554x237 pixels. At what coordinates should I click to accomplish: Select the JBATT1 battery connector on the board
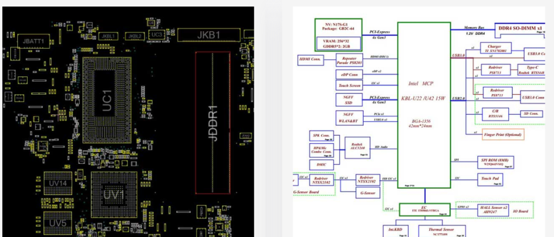[34, 41]
